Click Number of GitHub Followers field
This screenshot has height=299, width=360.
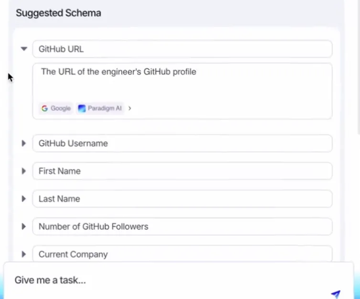coord(181,226)
